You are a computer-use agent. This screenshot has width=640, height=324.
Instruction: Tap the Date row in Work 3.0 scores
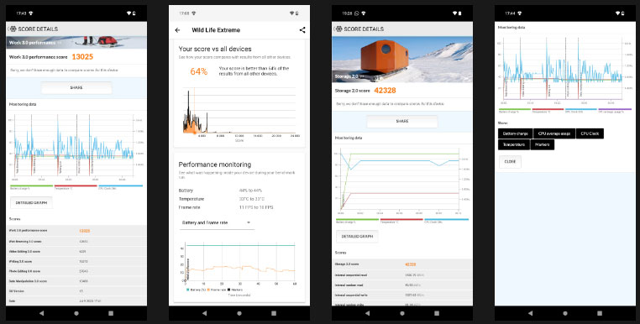pos(76,301)
